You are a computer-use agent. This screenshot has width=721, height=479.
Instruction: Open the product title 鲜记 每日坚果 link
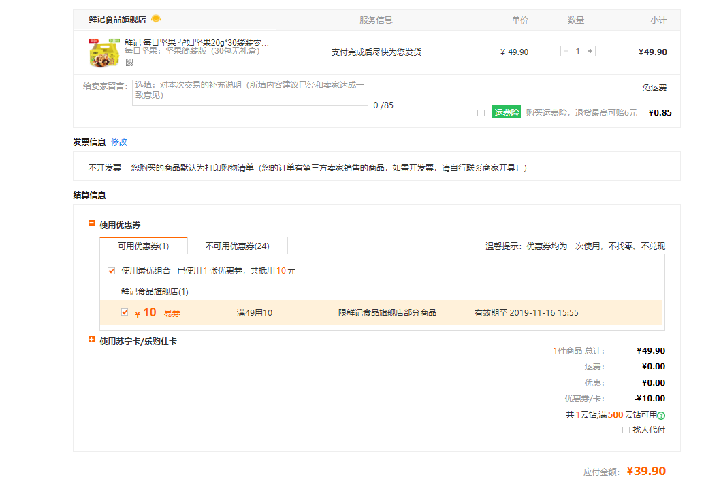[197, 42]
